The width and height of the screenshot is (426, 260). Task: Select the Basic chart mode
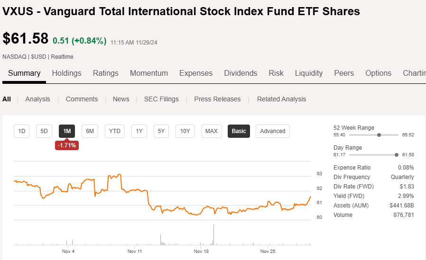click(239, 131)
